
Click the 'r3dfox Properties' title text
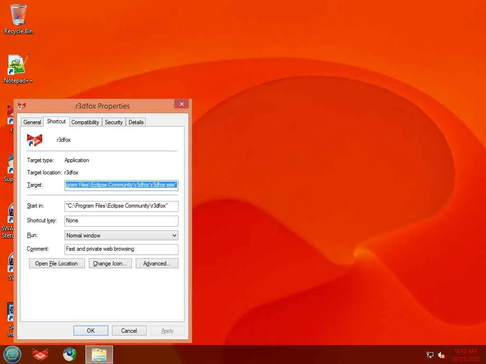tap(103, 106)
